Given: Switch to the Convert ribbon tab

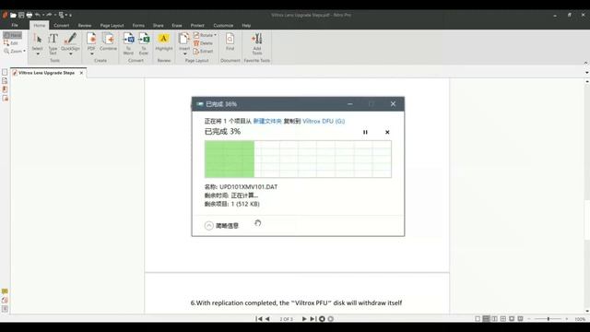Looking at the screenshot, I should point(62,25).
